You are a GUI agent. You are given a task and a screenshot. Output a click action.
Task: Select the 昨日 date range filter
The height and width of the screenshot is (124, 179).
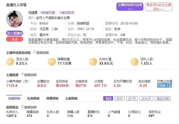119,98
